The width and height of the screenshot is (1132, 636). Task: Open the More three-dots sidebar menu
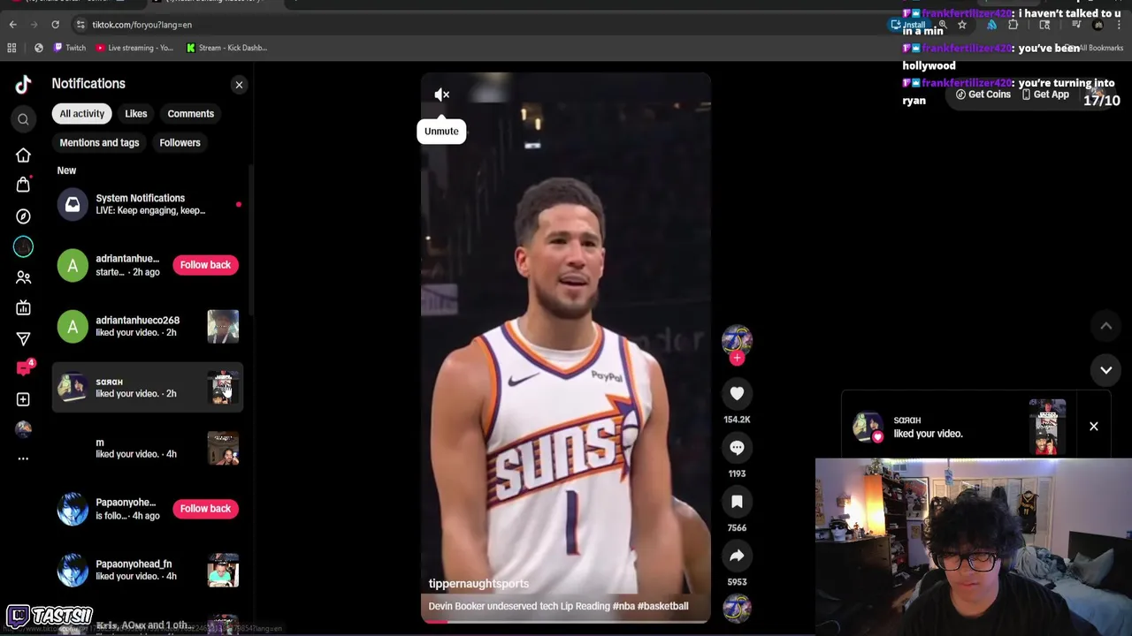[23, 458]
